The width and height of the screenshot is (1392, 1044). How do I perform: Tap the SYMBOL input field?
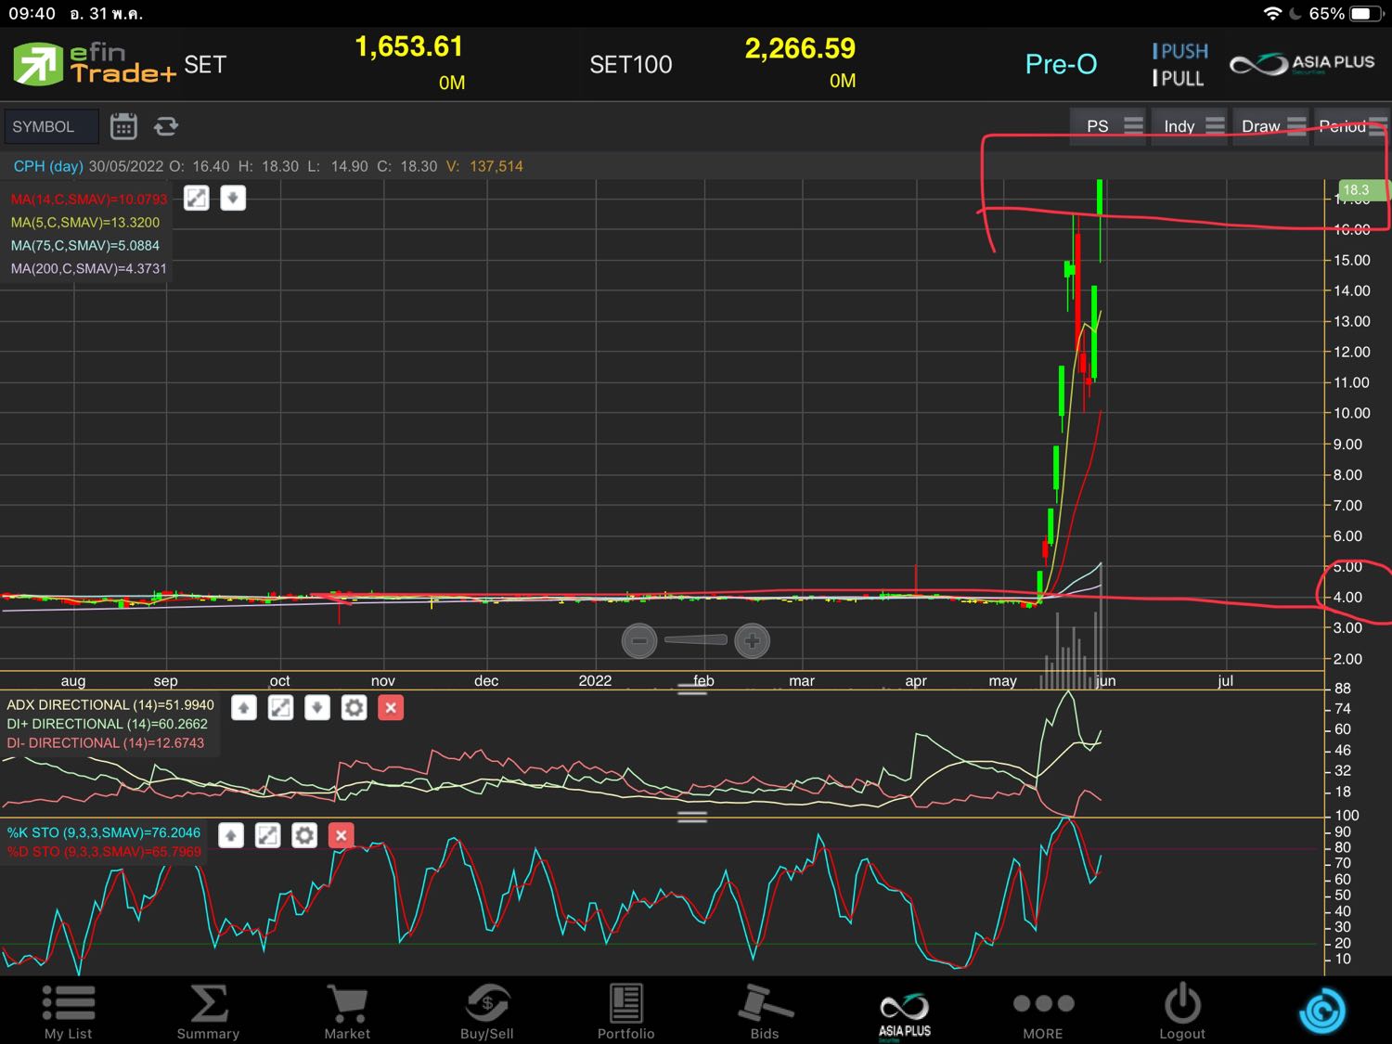[51, 126]
